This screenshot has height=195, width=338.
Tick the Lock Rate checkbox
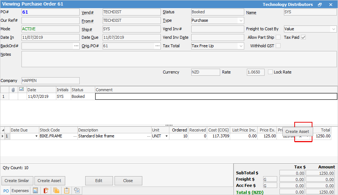(270, 72)
